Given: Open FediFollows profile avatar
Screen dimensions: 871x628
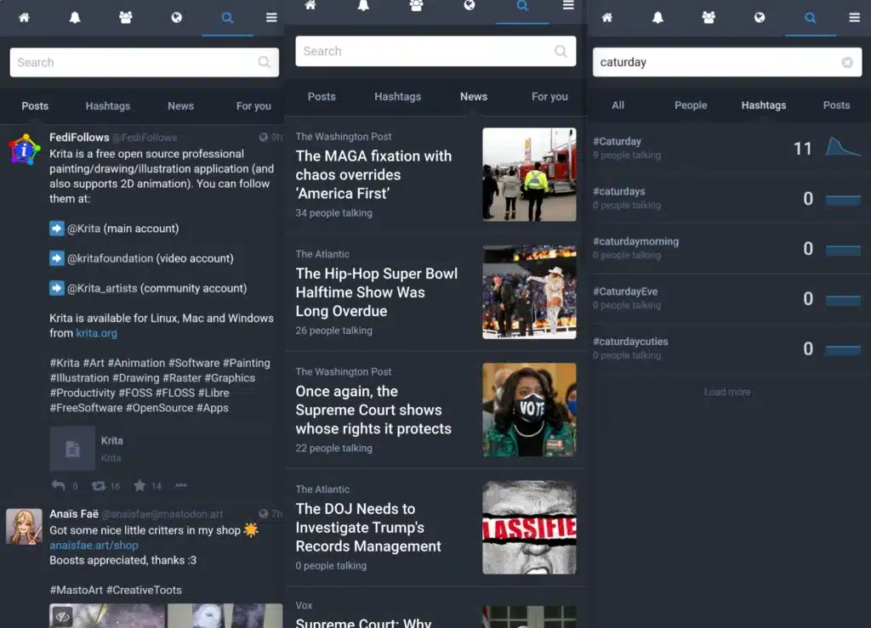Looking at the screenshot, I should [24, 150].
